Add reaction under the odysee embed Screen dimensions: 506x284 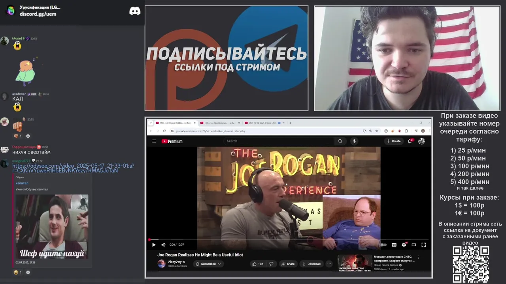pos(28,272)
